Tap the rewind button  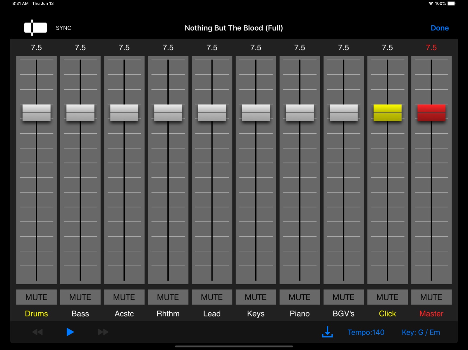pos(37,332)
